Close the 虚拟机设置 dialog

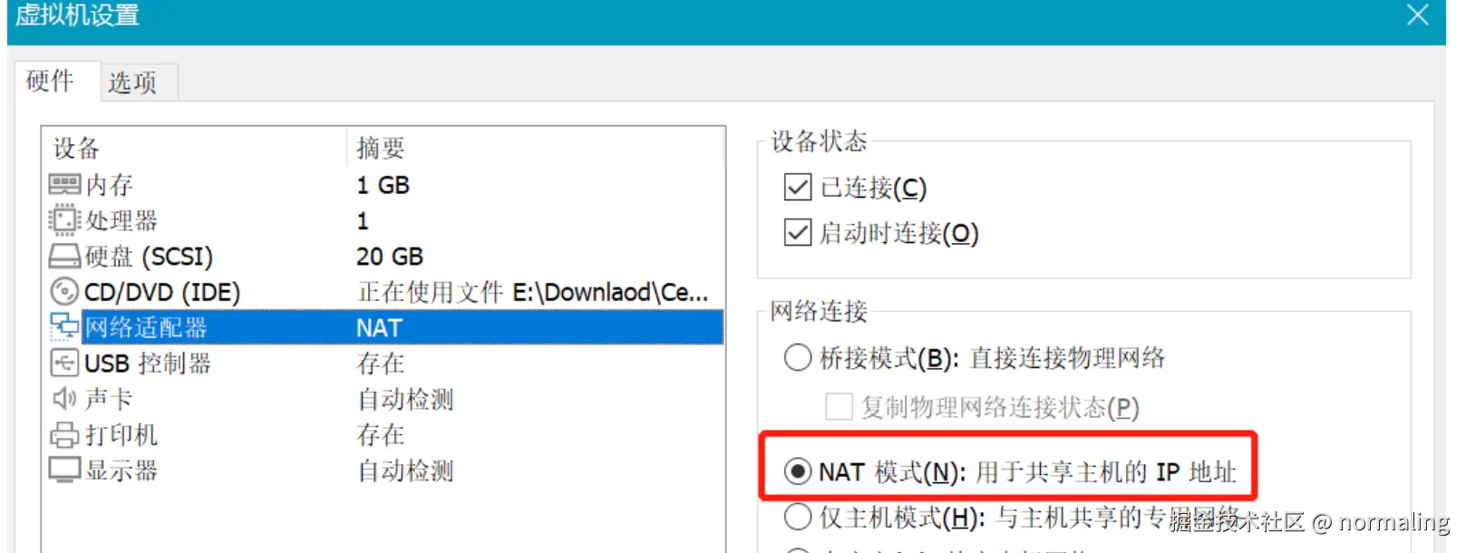1417,15
